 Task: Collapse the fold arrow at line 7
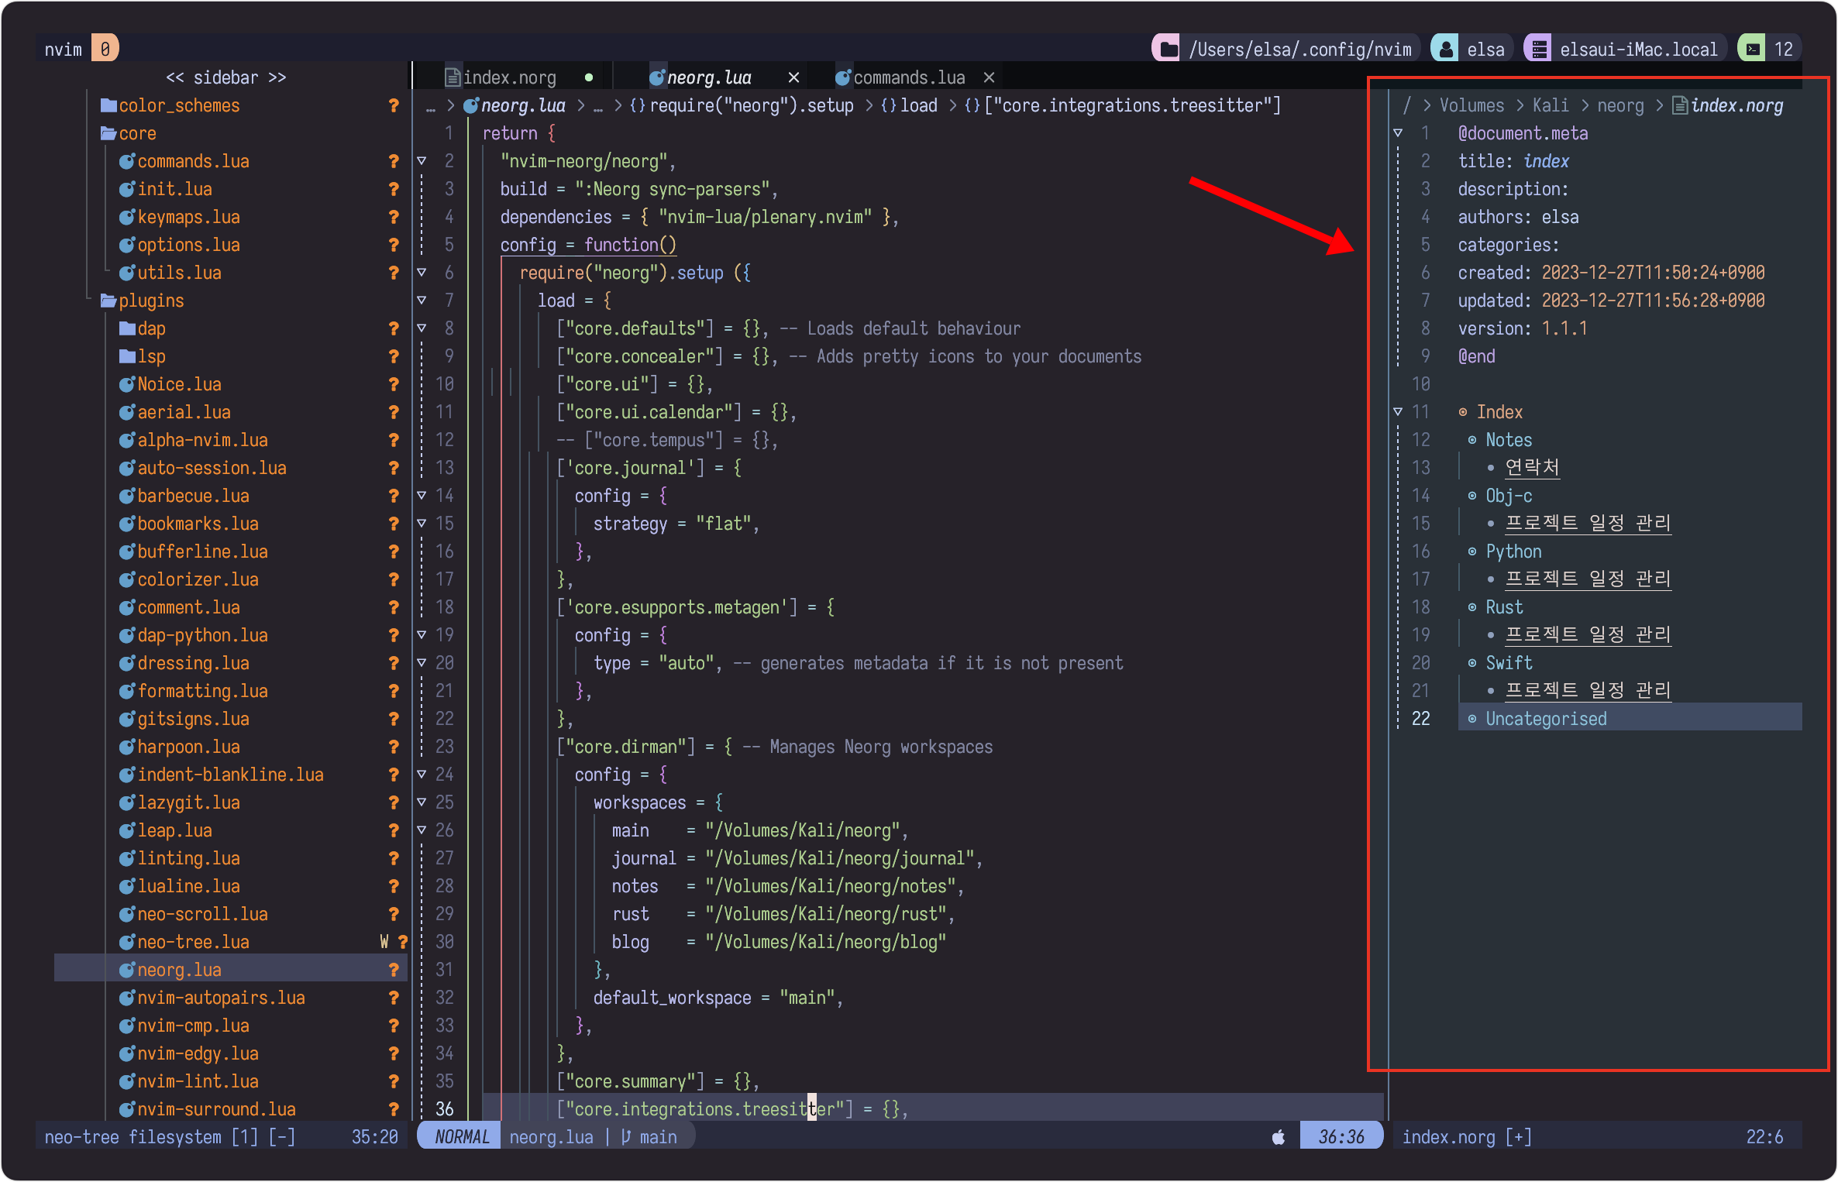(x=422, y=301)
